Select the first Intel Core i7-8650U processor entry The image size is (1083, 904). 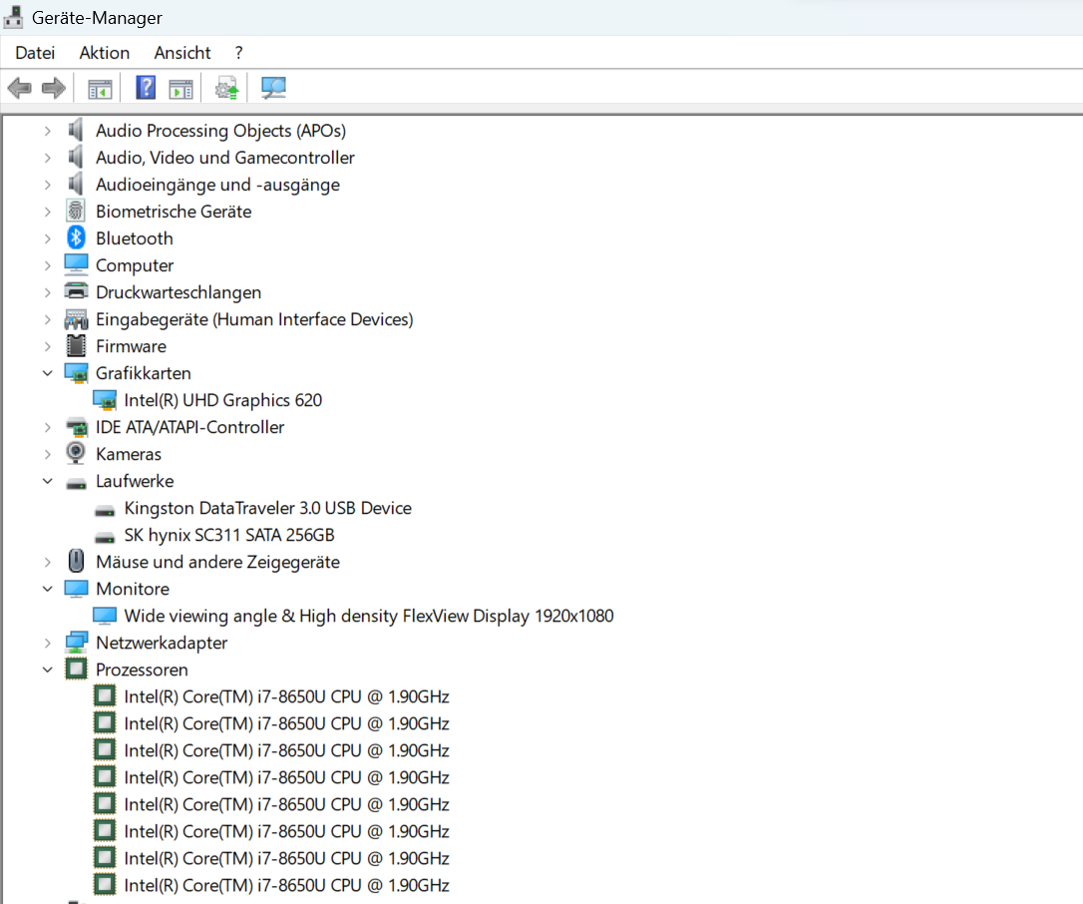(x=286, y=696)
